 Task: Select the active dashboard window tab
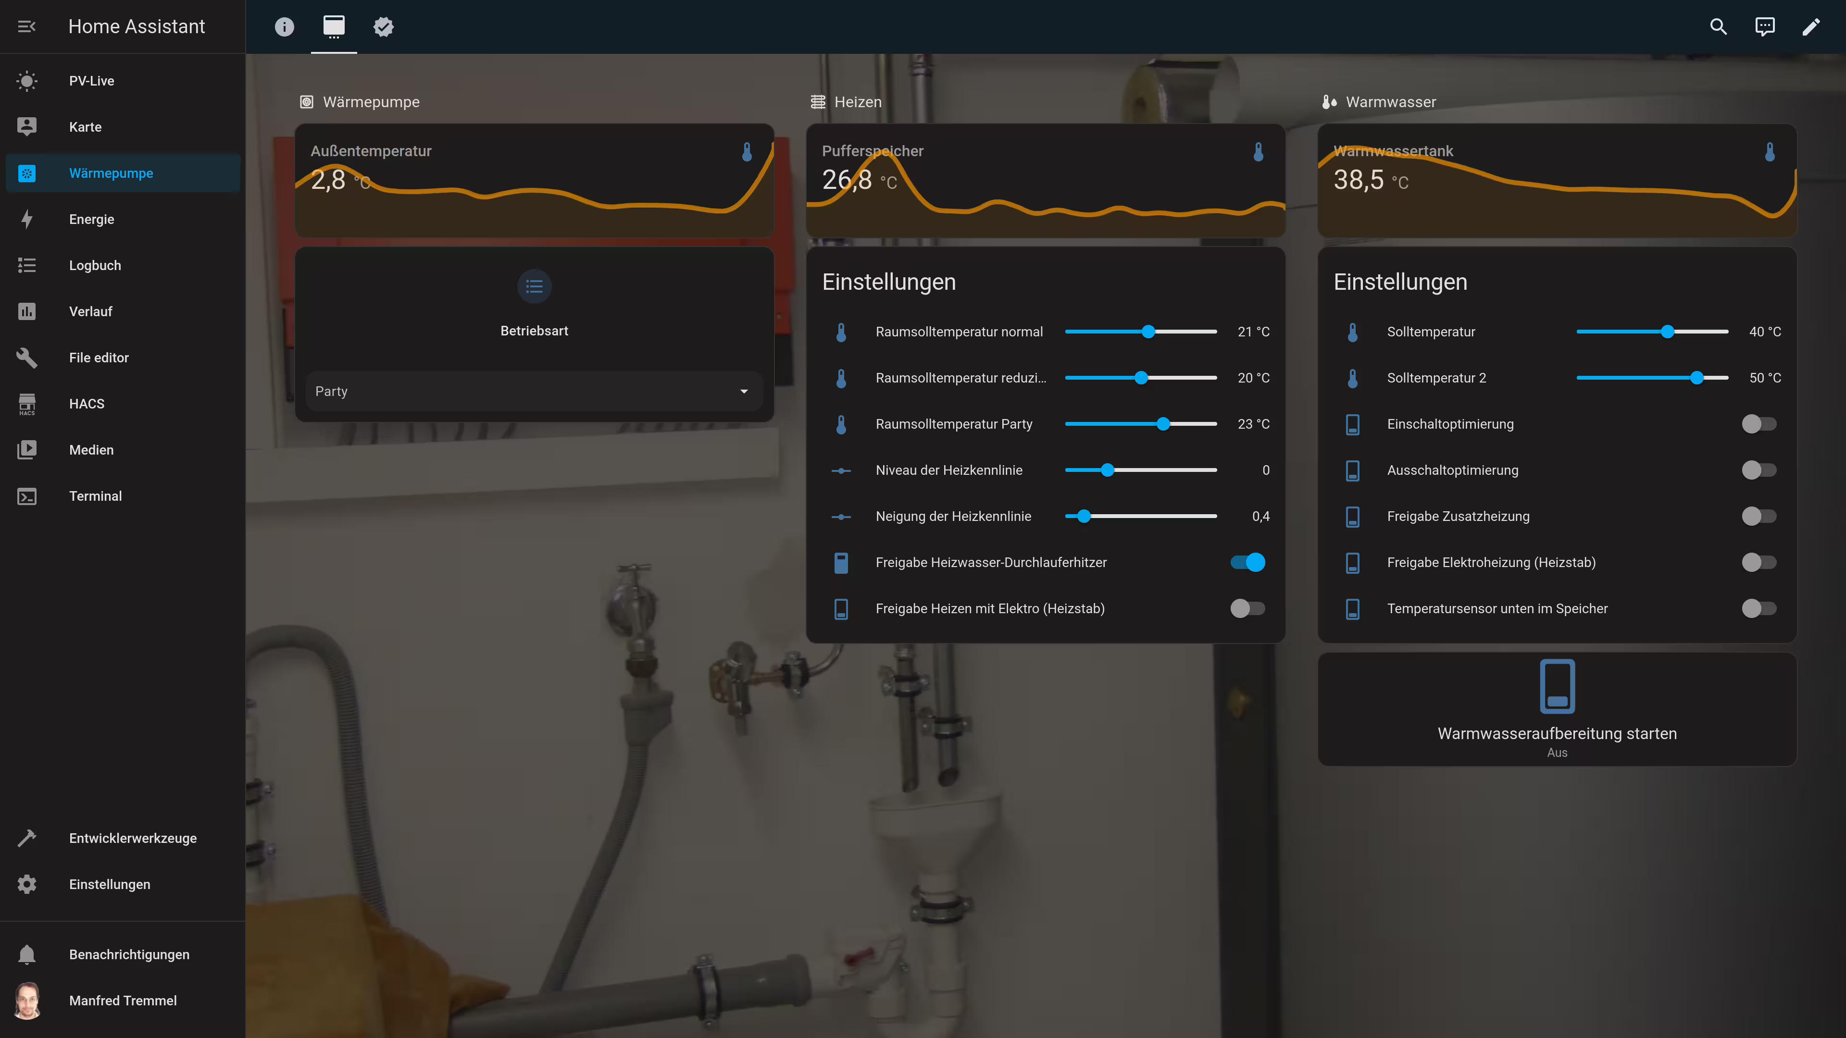tap(334, 26)
